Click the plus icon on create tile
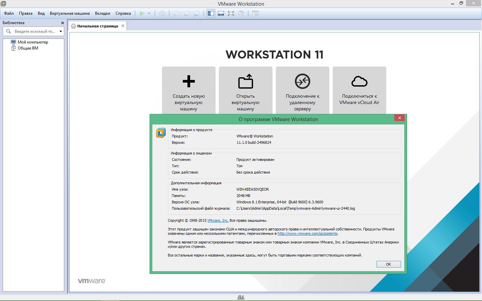Viewport: 482px width, 301px height. (189, 81)
